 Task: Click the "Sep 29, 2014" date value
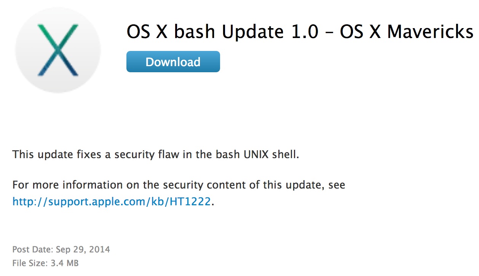[x=83, y=250]
